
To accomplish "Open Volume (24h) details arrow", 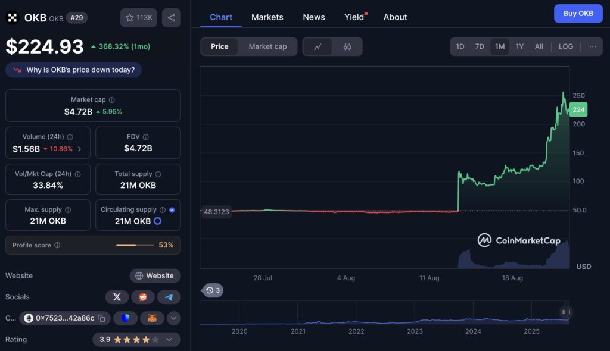I will 79,149.
